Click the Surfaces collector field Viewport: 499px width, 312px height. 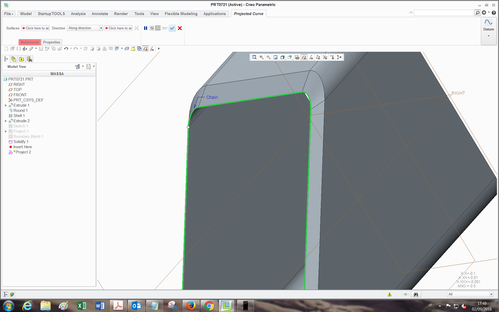tap(36, 28)
